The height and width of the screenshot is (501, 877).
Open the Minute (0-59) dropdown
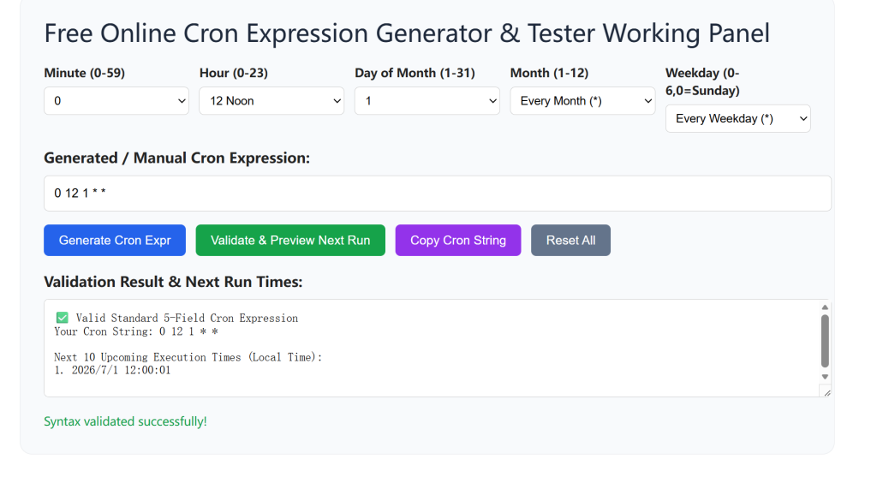pyautogui.click(x=116, y=101)
